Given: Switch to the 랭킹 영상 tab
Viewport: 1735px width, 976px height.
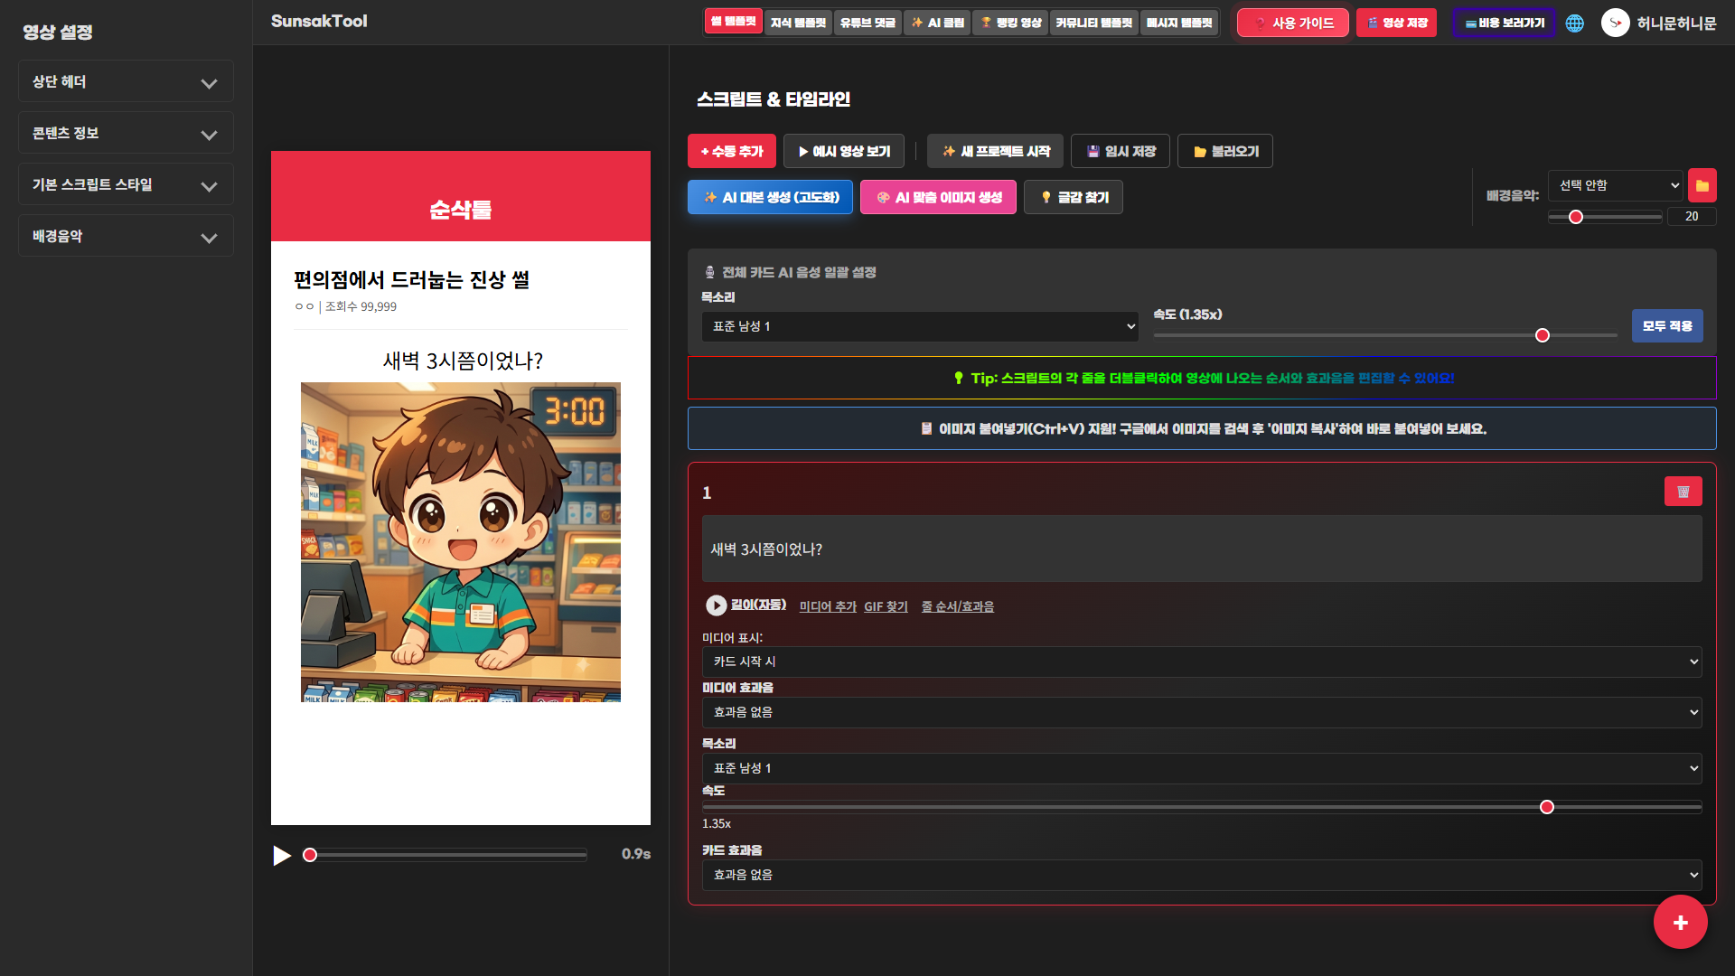Looking at the screenshot, I should pos(1010,23).
